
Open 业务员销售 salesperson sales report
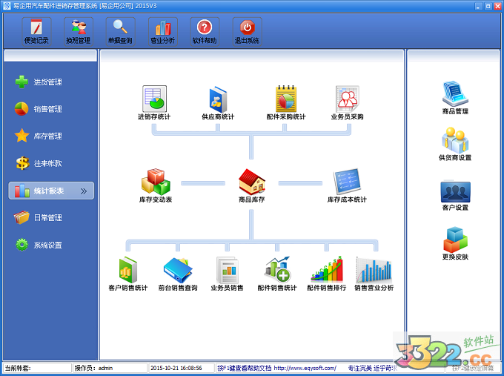pos(227,274)
